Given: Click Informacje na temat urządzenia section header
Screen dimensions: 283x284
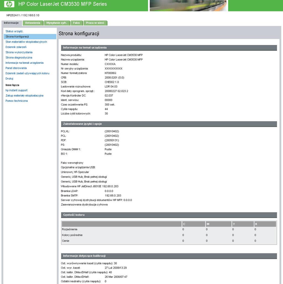Looking at the screenshot, I should [x=169, y=48].
